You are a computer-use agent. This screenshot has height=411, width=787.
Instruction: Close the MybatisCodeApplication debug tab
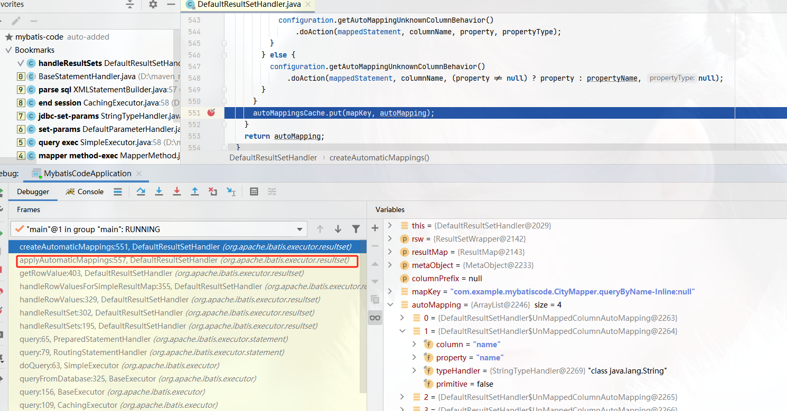pyautogui.click(x=139, y=174)
